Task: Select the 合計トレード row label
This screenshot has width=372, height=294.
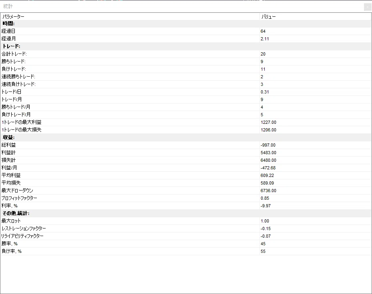Action: tap(14, 54)
